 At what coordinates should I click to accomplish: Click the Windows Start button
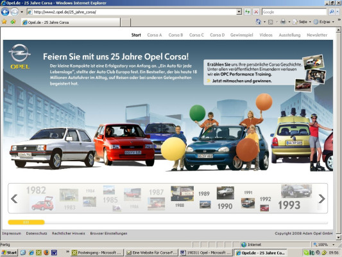[9, 253]
